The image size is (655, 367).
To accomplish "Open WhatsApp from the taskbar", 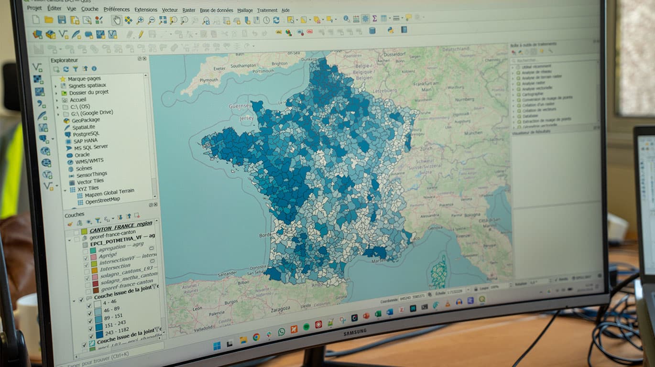I will point(281,332).
